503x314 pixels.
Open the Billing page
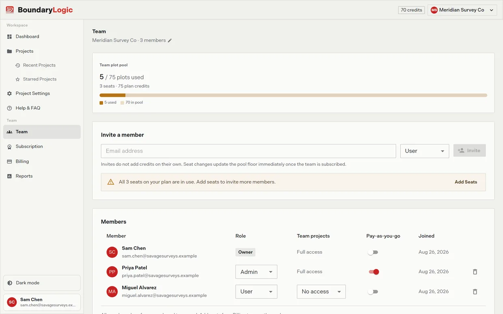click(42, 162)
